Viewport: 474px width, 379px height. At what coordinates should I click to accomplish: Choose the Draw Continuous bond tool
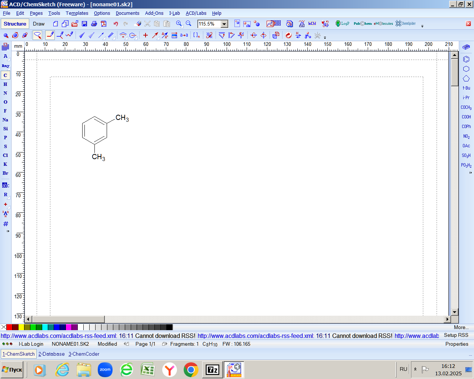pos(60,35)
